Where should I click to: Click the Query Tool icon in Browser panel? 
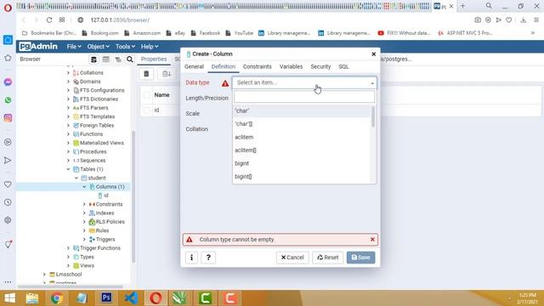(x=93, y=59)
